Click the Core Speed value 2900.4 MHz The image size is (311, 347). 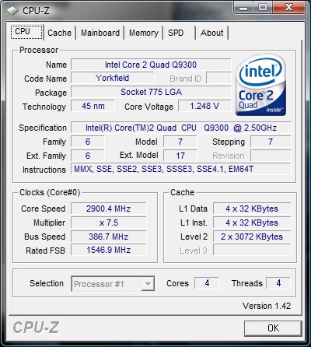click(x=109, y=209)
